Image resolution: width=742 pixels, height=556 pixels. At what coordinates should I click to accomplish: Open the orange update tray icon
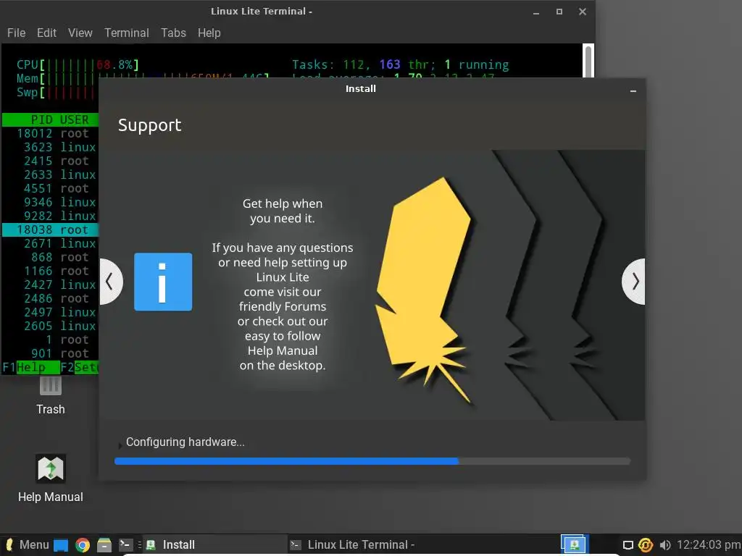646,545
